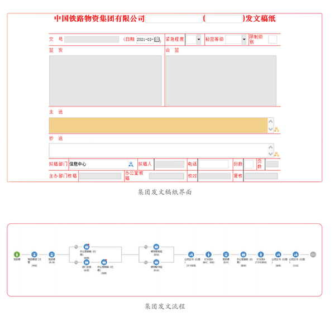Select the last 公司文书 node before End

295,254
